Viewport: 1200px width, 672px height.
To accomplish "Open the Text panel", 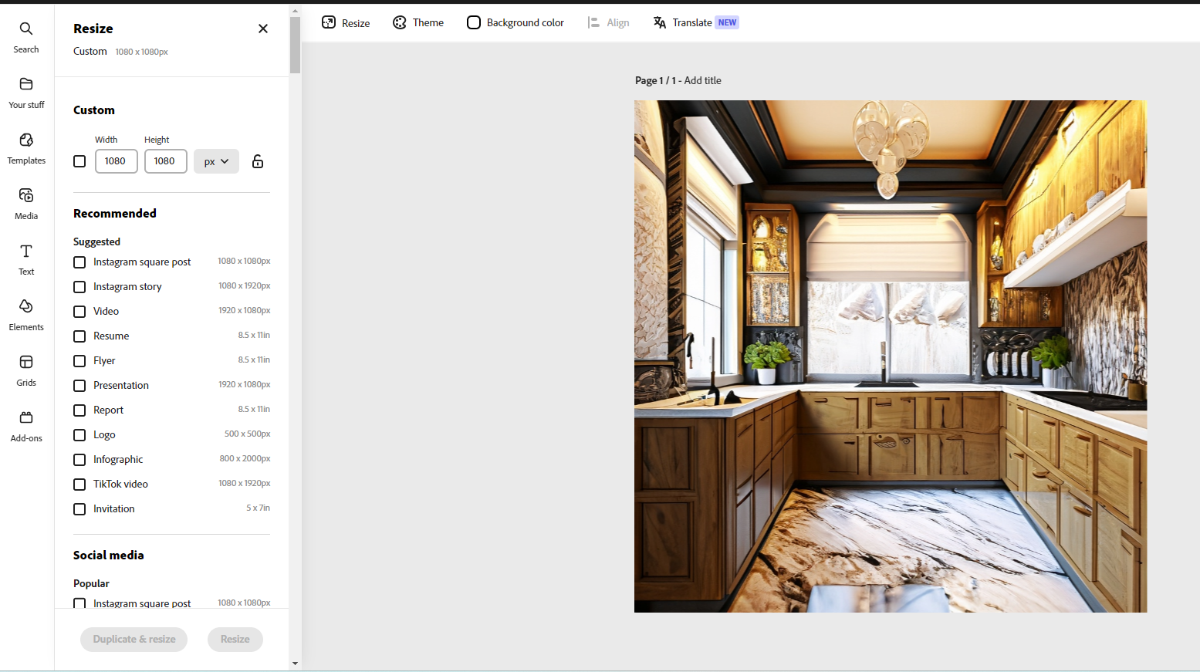I will [x=26, y=259].
